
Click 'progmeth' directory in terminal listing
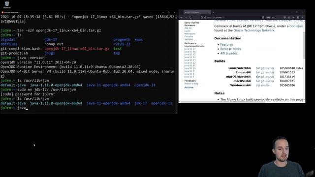coord(122,39)
